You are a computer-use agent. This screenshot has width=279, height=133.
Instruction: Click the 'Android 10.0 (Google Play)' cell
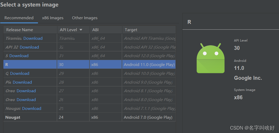tap(149, 73)
